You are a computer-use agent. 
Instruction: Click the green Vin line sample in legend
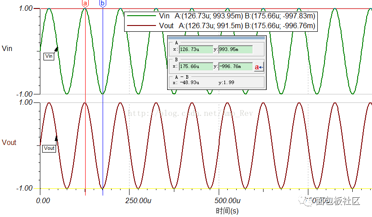click(141, 16)
